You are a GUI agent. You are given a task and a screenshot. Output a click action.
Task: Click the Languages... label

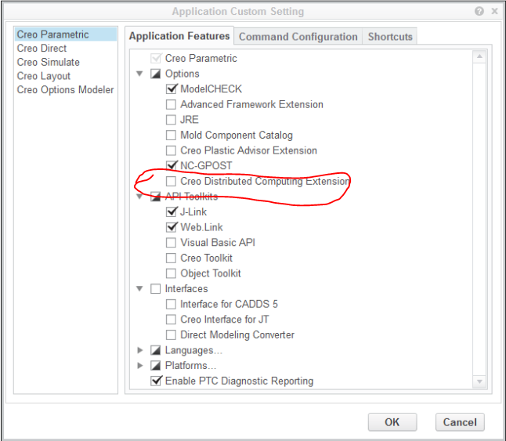(193, 350)
